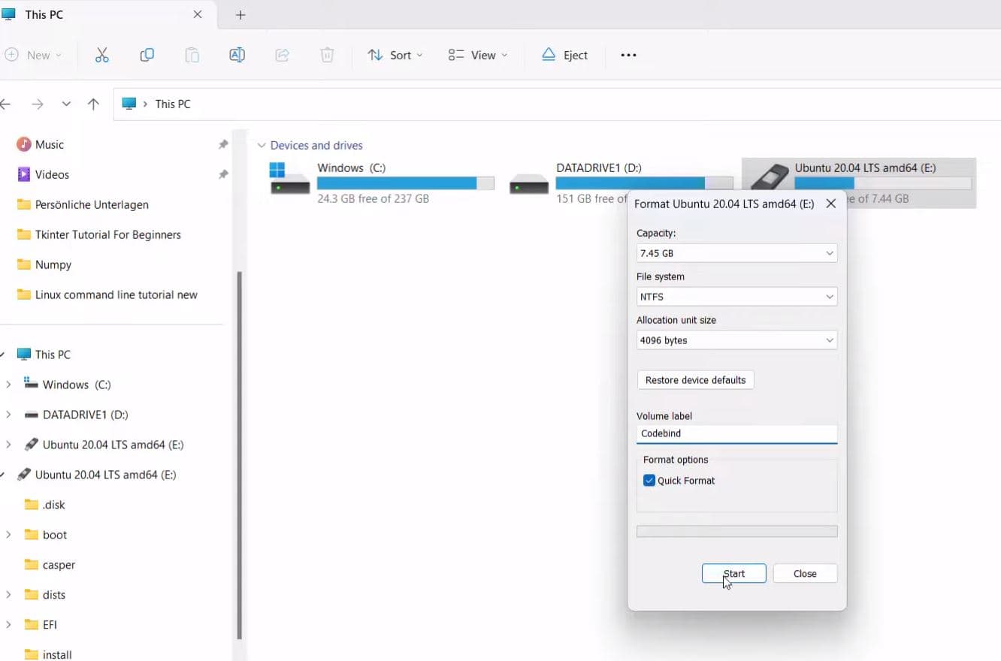Select the casper folder in tree
Image resolution: width=1001 pixels, height=661 pixels.
(x=59, y=565)
